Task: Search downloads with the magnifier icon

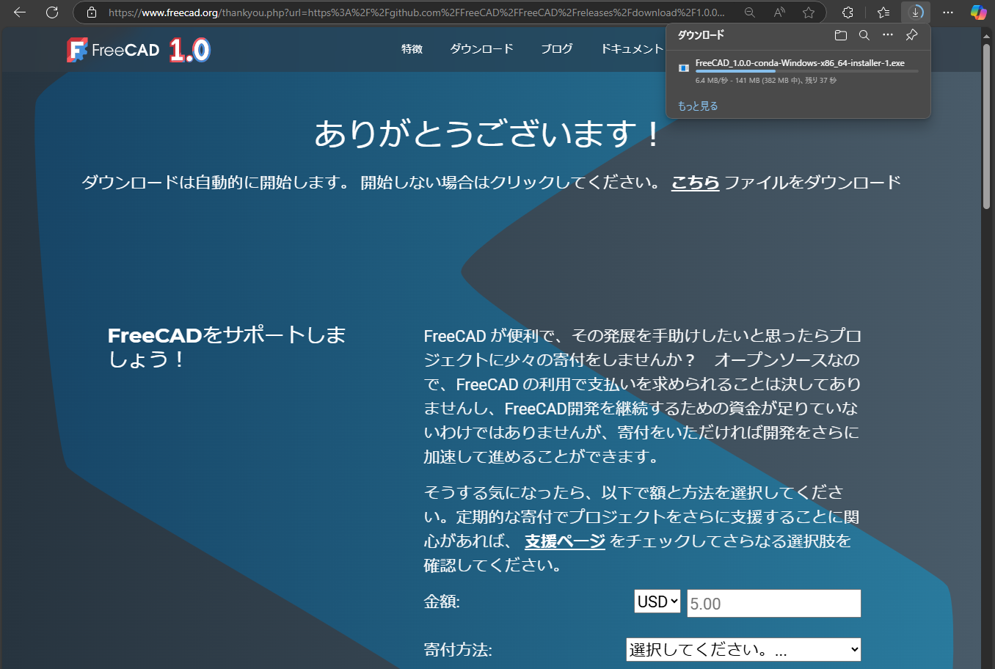Action: [x=864, y=35]
